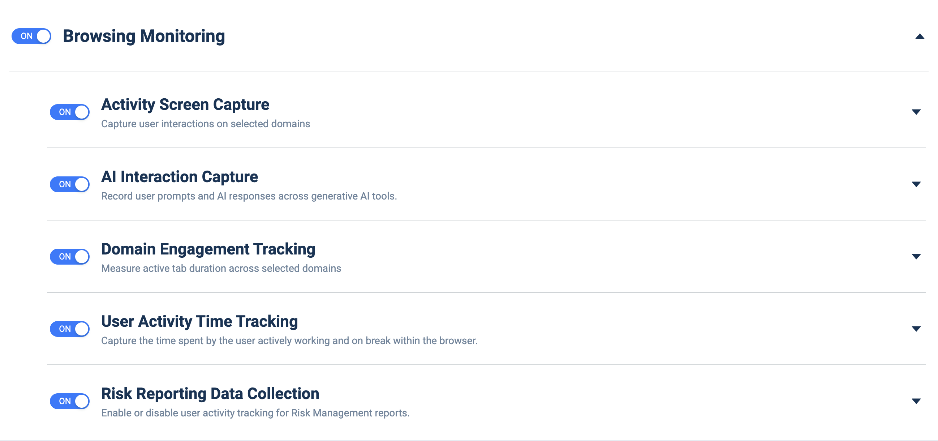
Task: Toggle User Activity Time Tracking off
Action: click(69, 329)
